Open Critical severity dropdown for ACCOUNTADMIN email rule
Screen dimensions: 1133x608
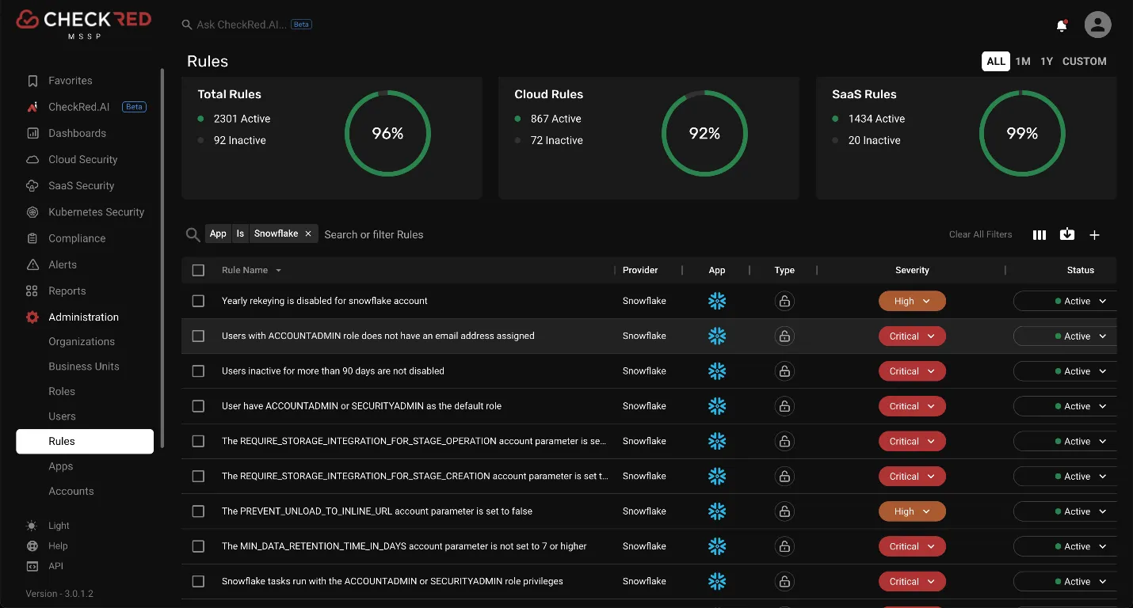(x=912, y=336)
